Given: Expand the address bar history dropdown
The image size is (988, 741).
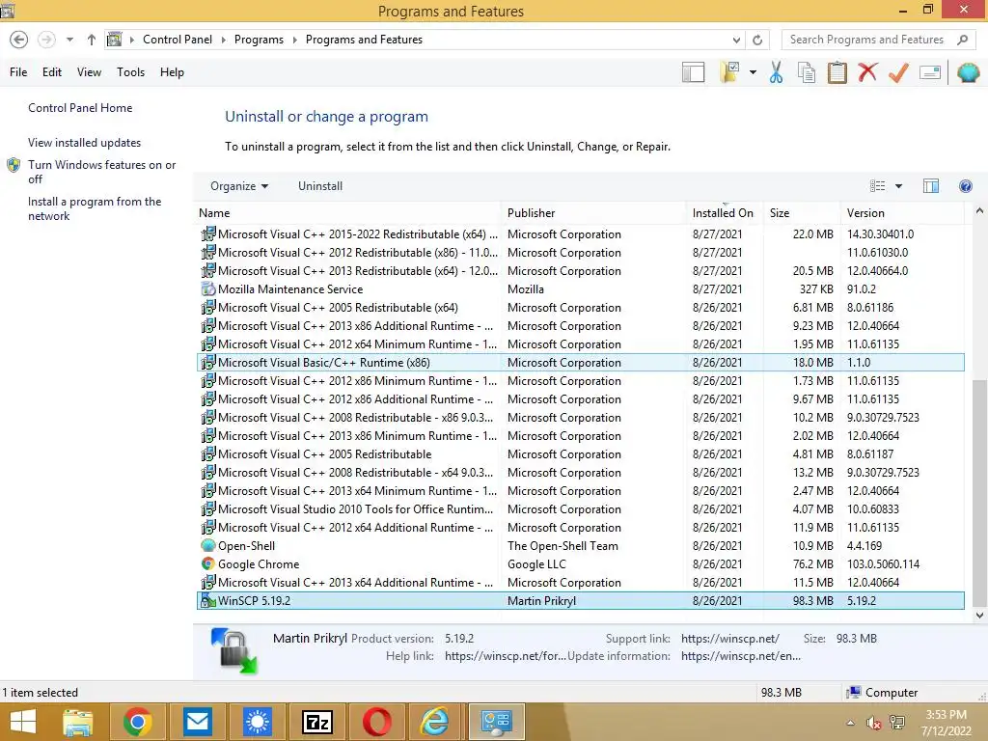Looking at the screenshot, I should pyautogui.click(x=736, y=40).
